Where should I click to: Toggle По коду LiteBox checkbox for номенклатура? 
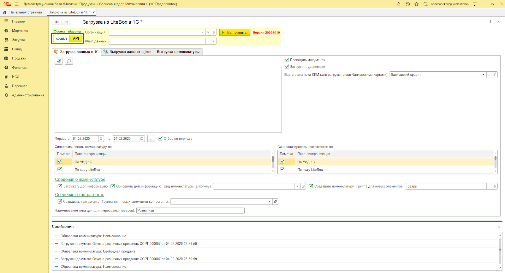coord(60,169)
